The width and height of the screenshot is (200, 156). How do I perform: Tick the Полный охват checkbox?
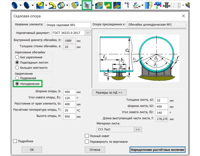(87, 136)
